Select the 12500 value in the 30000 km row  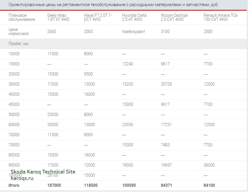click(209, 84)
